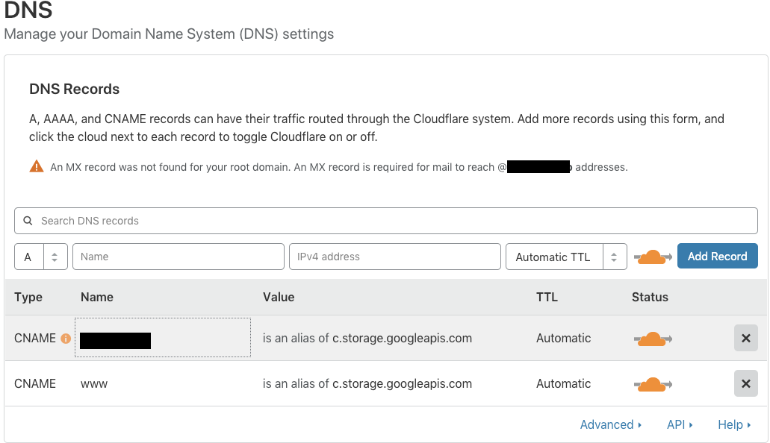
Task: Open the Help menu
Action: (733, 424)
